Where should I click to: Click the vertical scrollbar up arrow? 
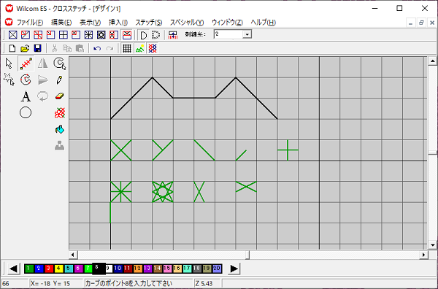tap(432, 61)
